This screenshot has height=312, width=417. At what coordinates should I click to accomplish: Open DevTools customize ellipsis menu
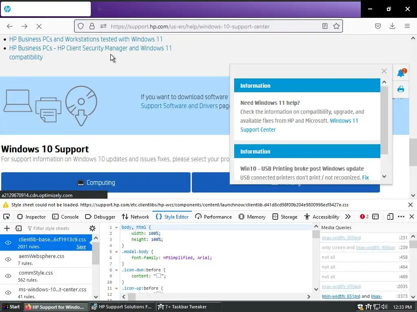tap(401, 217)
